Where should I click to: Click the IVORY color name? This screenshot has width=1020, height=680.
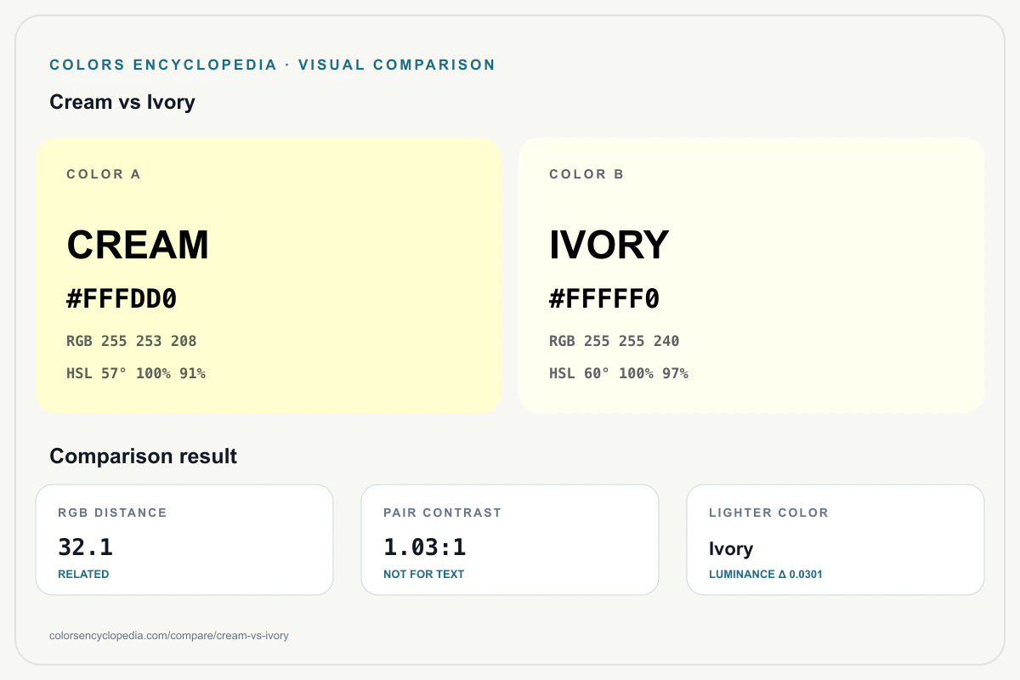(x=609, y=245)
